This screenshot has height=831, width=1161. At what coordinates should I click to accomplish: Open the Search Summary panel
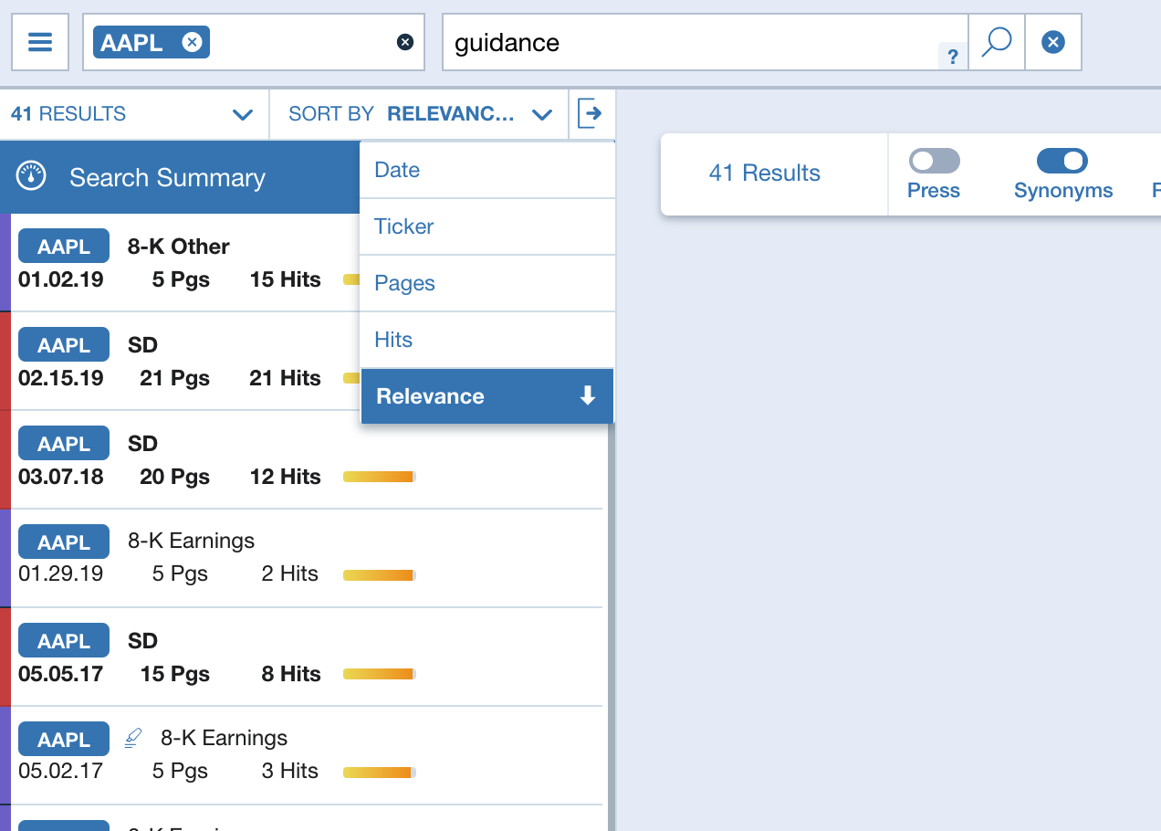point(180,177)
